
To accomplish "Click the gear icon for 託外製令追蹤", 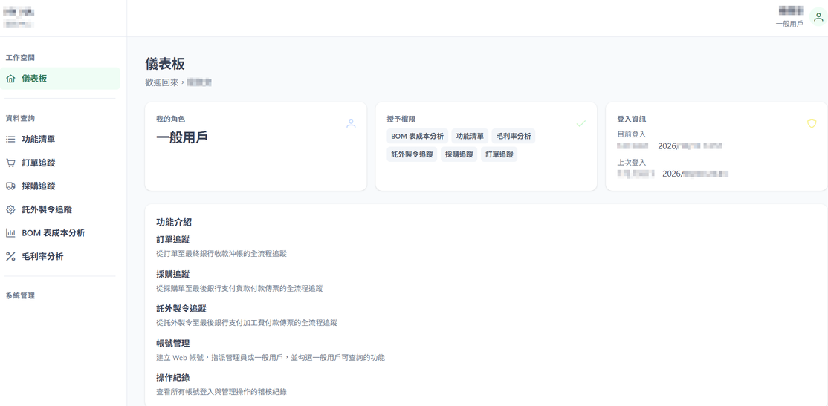I will coord(10,210).
